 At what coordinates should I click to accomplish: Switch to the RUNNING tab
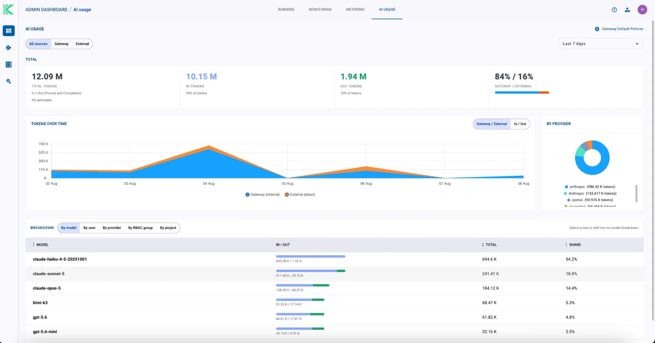[286, 10]
